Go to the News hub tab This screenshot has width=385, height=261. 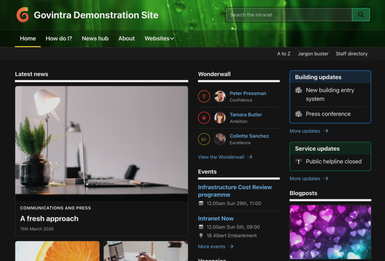click(x=95, y=38)
